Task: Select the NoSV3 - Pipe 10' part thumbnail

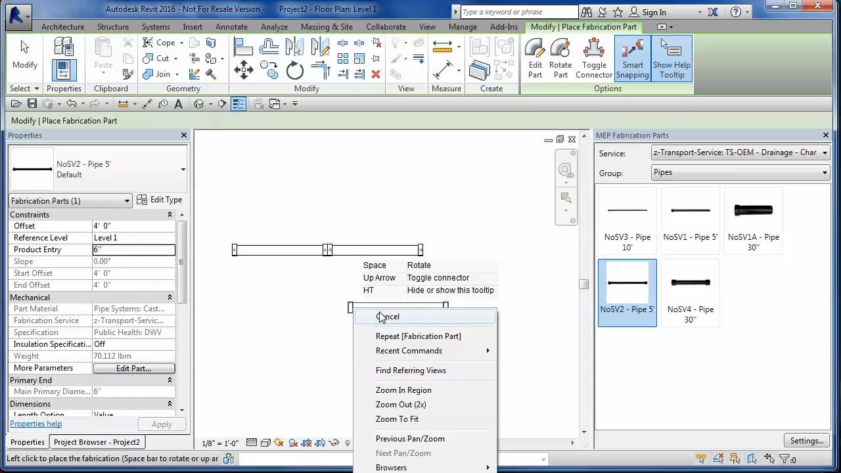Action: tap(627, 221)
